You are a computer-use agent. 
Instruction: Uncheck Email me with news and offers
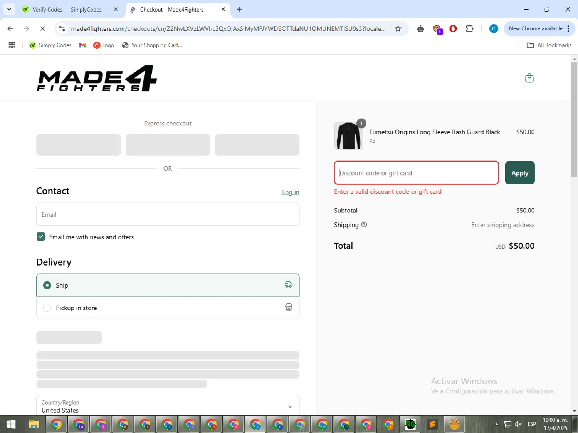(x=41, y=237)
